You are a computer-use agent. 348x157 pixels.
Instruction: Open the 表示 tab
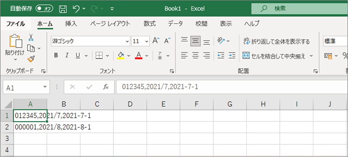pos(226,24)
